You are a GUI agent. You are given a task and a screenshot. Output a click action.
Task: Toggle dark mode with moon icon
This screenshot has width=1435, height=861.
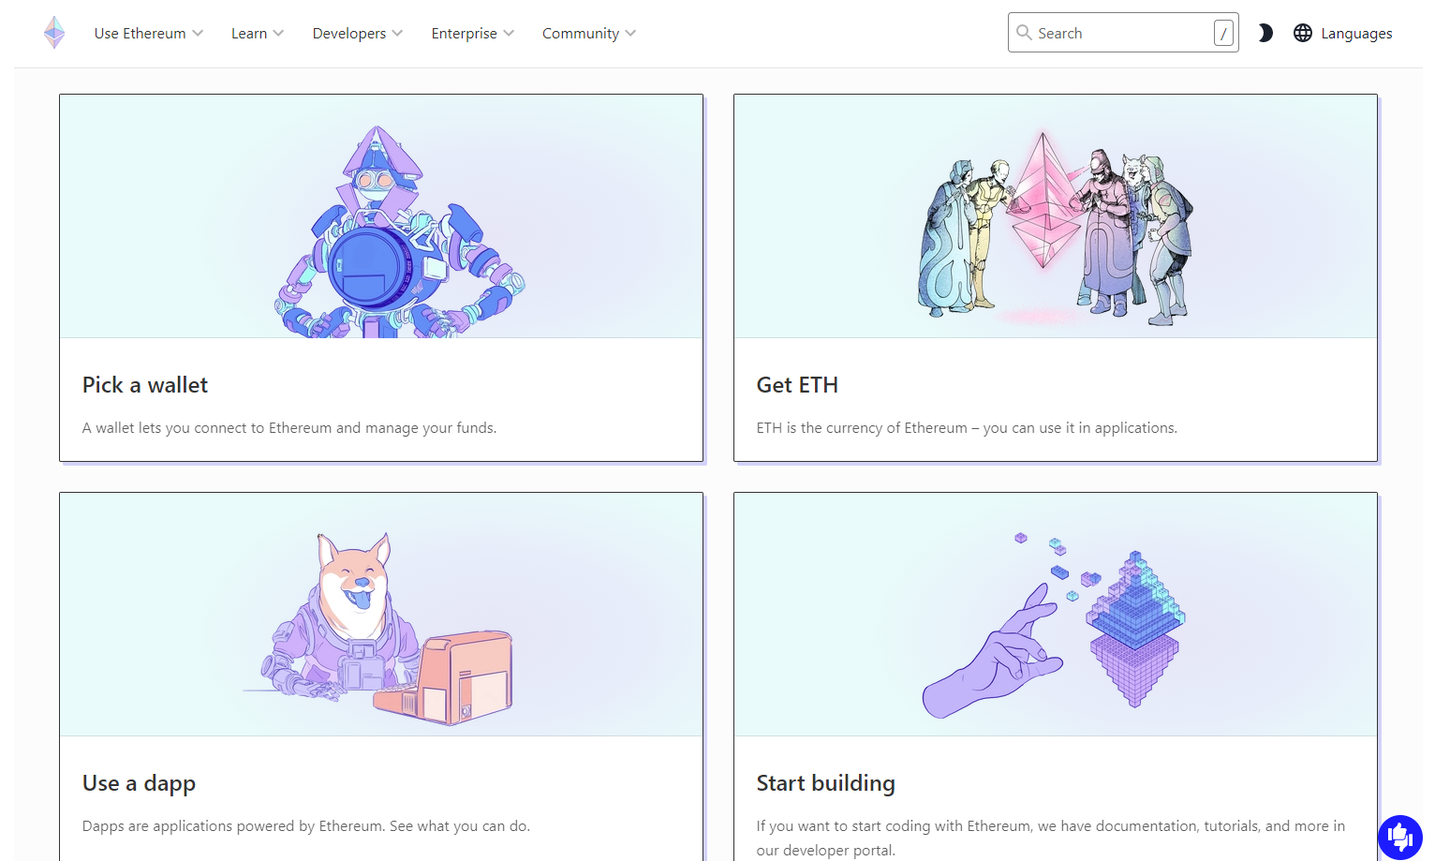click(1265, 33)
